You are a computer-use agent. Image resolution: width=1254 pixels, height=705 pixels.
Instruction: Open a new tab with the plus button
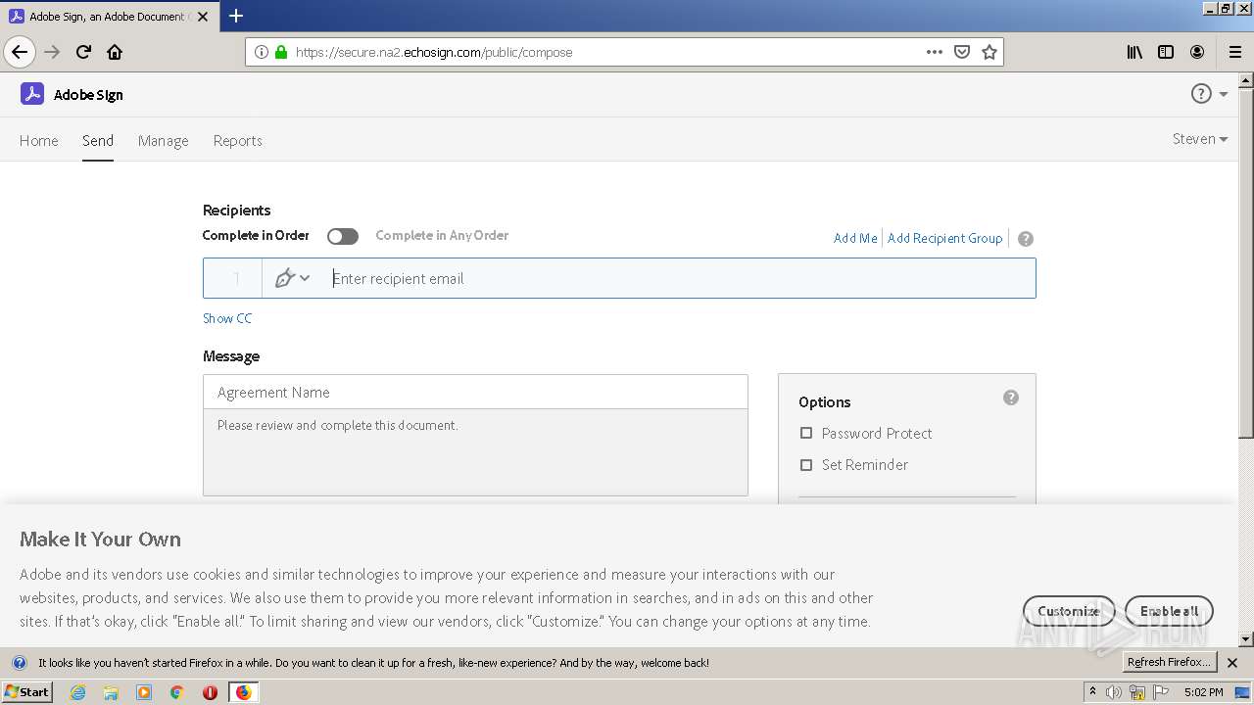236,16
